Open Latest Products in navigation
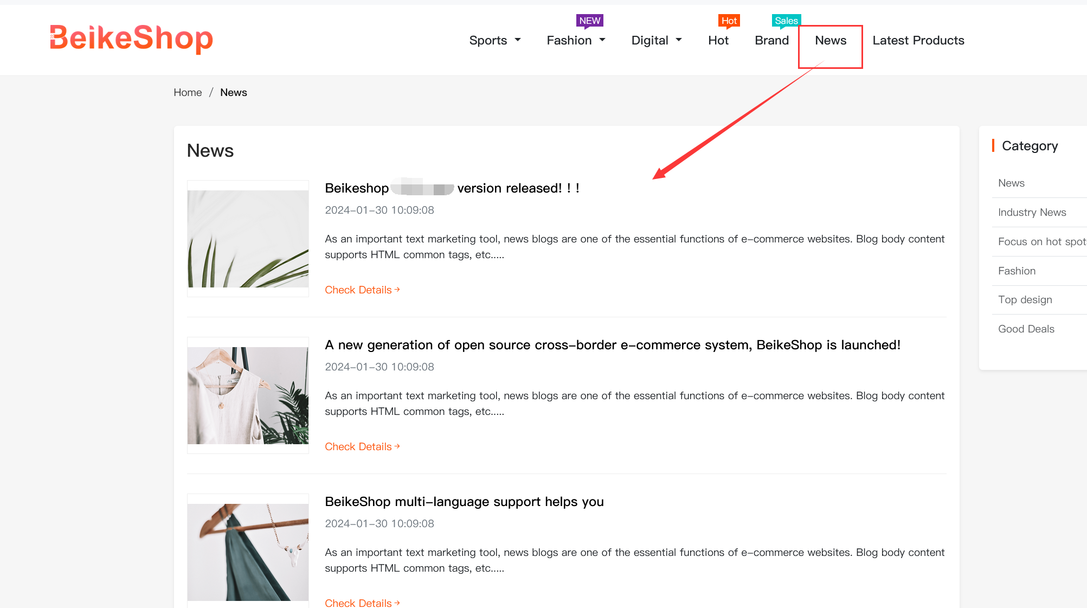This screenshot has width=1087, height=608. tap(918, 40)
